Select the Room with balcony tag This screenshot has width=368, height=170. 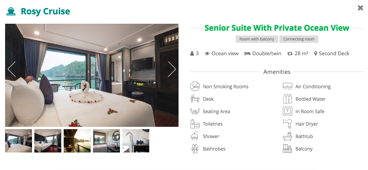tap(257, 39)
